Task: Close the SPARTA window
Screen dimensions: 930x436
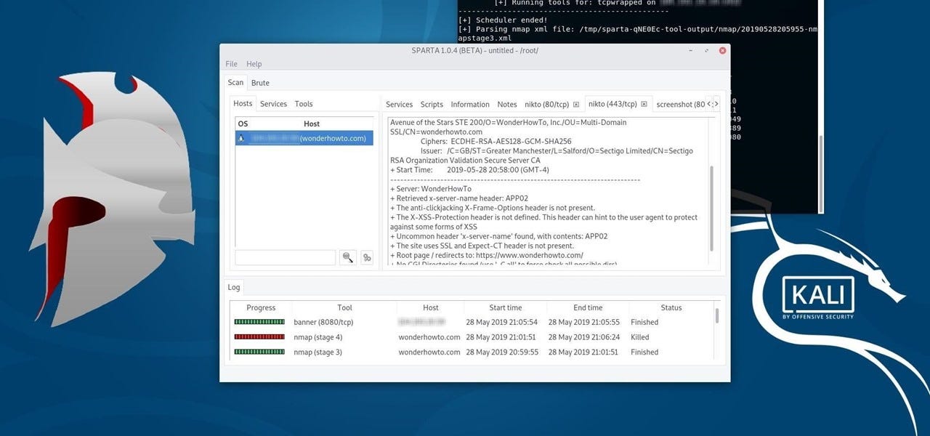Action: coord(722,51)
